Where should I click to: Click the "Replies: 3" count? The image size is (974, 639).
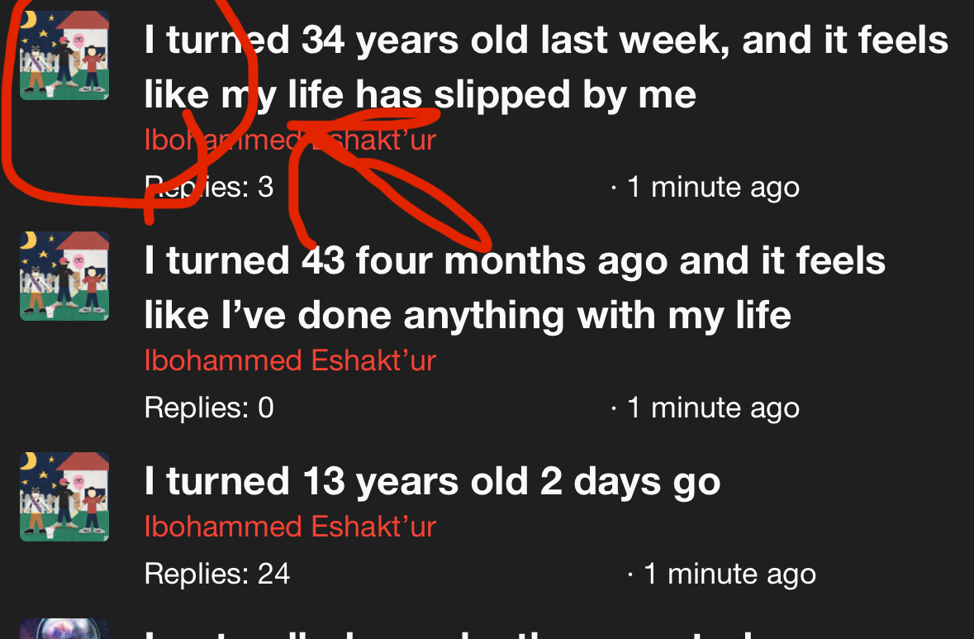point(208,187)
